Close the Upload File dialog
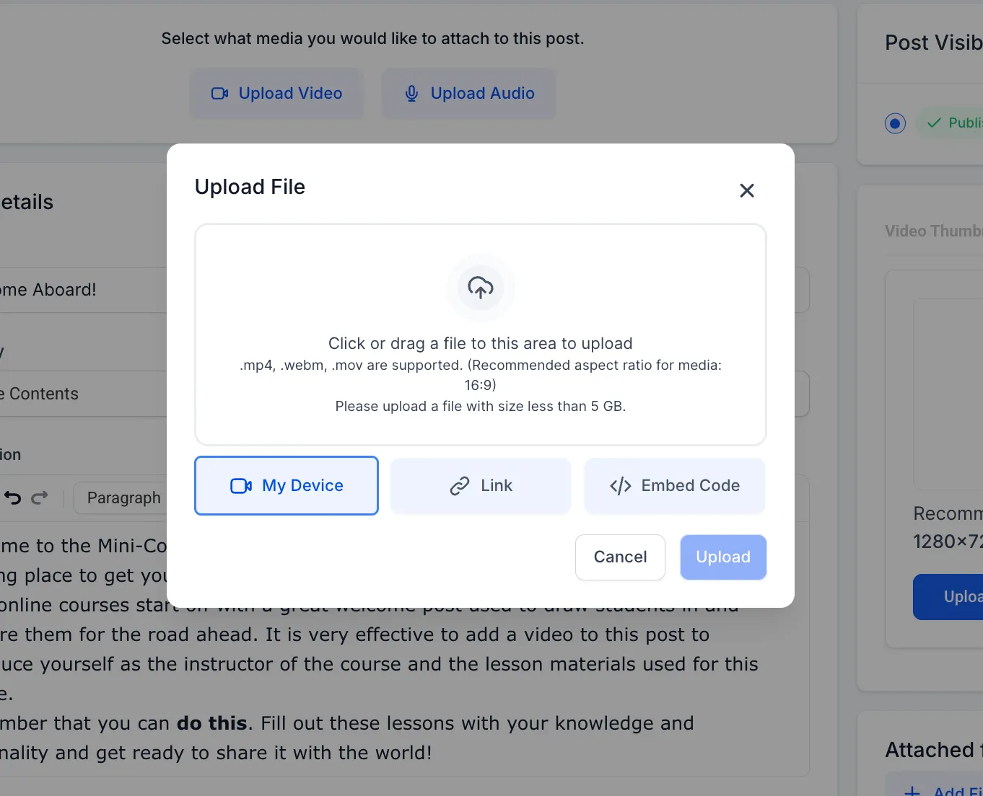 click(747, 190)
